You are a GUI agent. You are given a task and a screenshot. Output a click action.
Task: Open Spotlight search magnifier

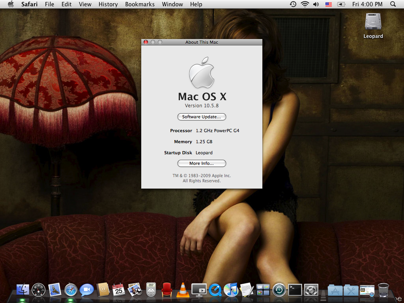393,4
